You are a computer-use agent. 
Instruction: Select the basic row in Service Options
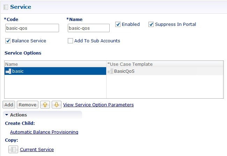tap(55, 71)
